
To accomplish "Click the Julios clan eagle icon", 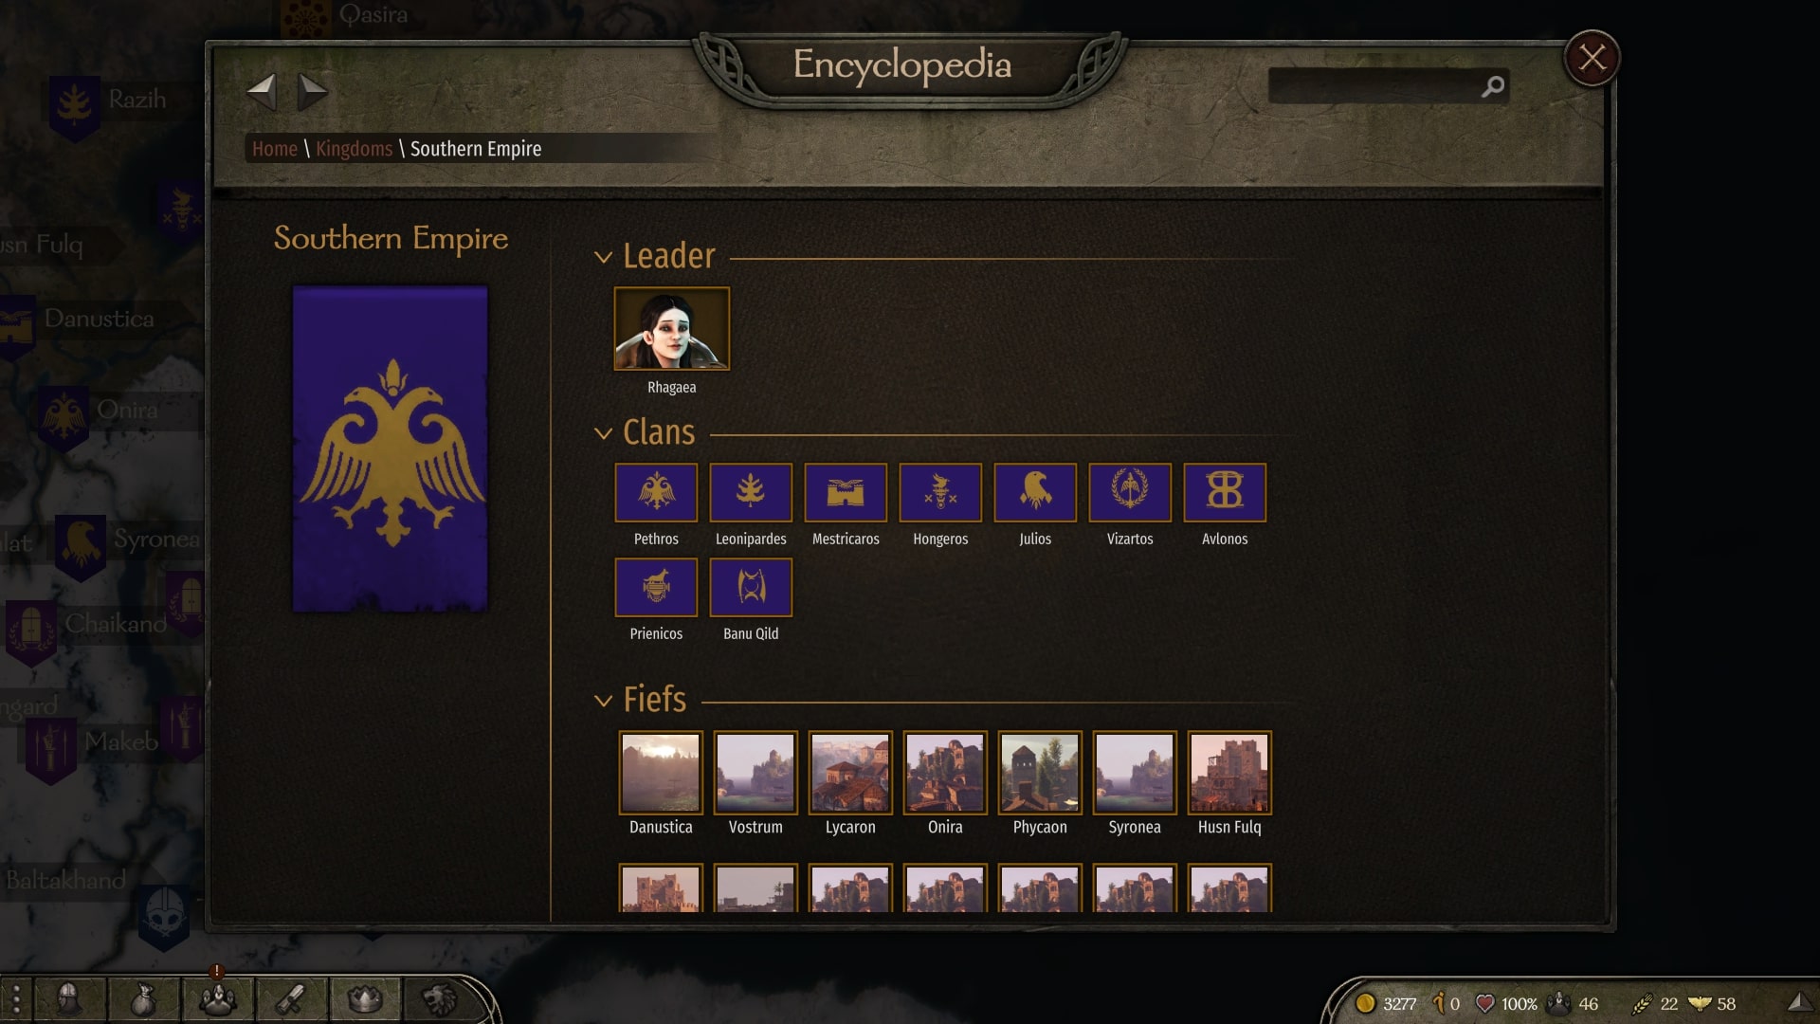I will tap(1035, 492).
